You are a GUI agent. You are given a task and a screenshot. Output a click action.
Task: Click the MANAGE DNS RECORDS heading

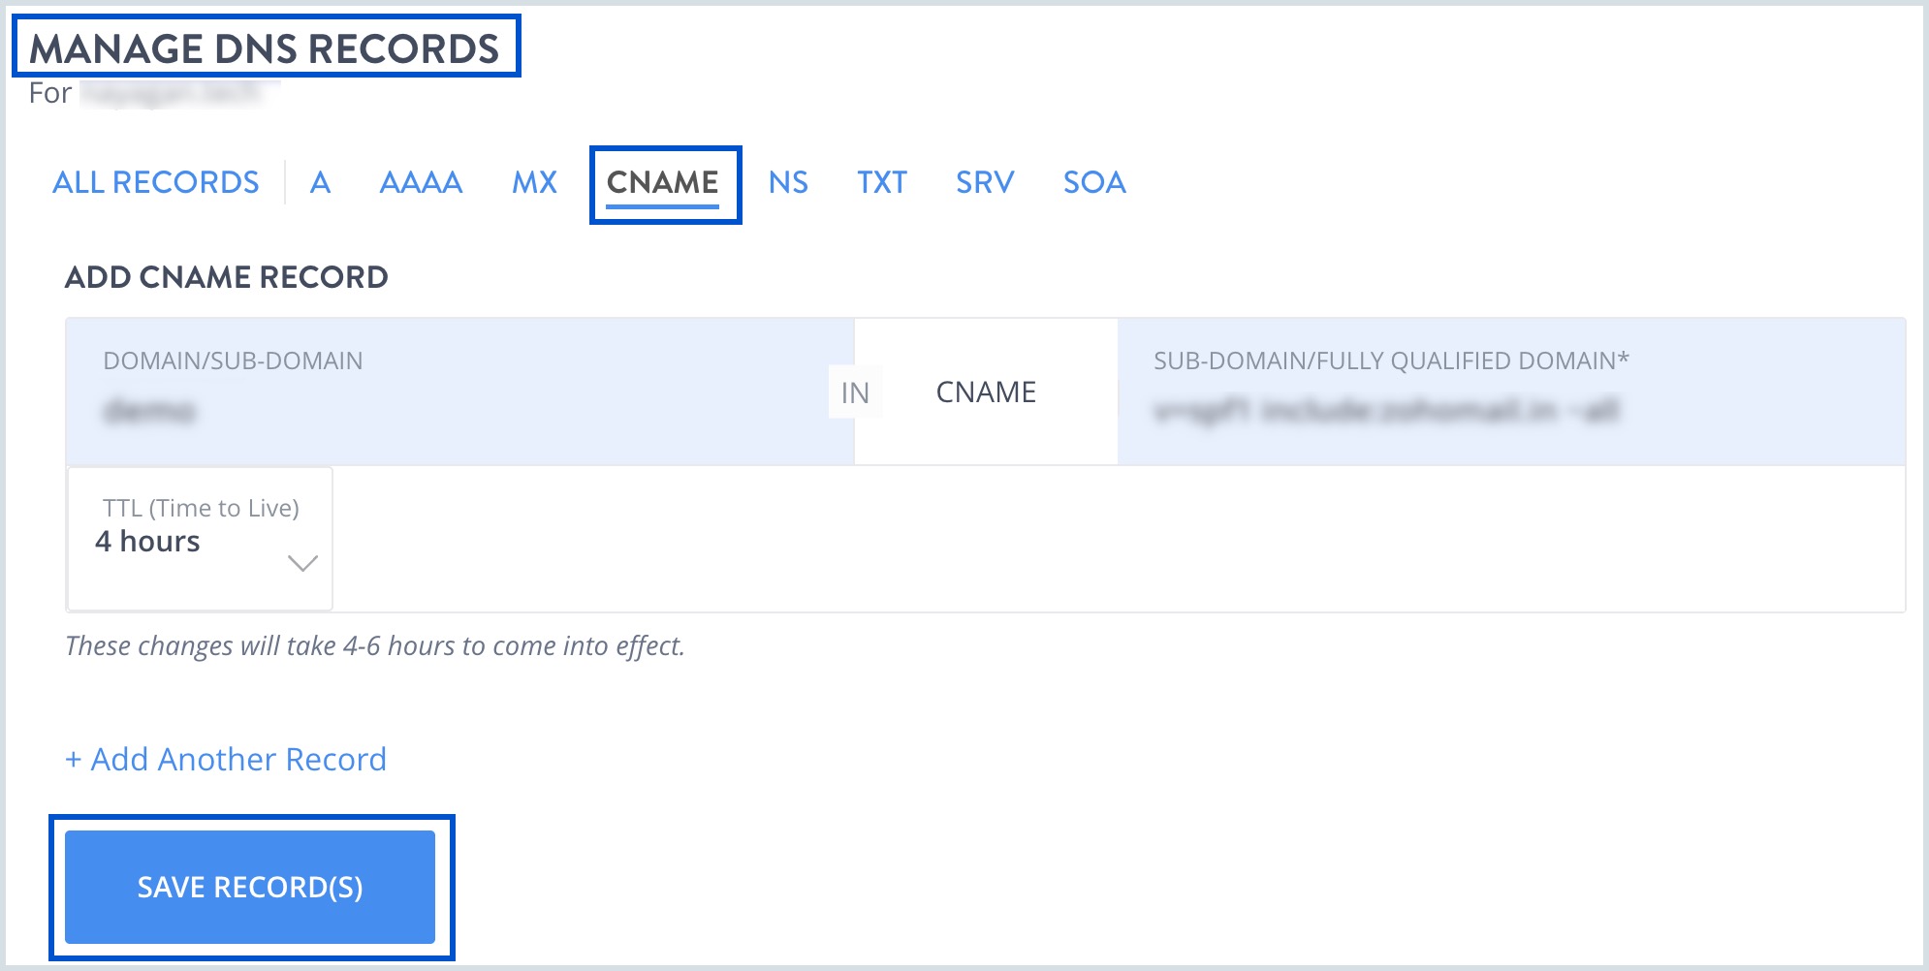(265, 48)
